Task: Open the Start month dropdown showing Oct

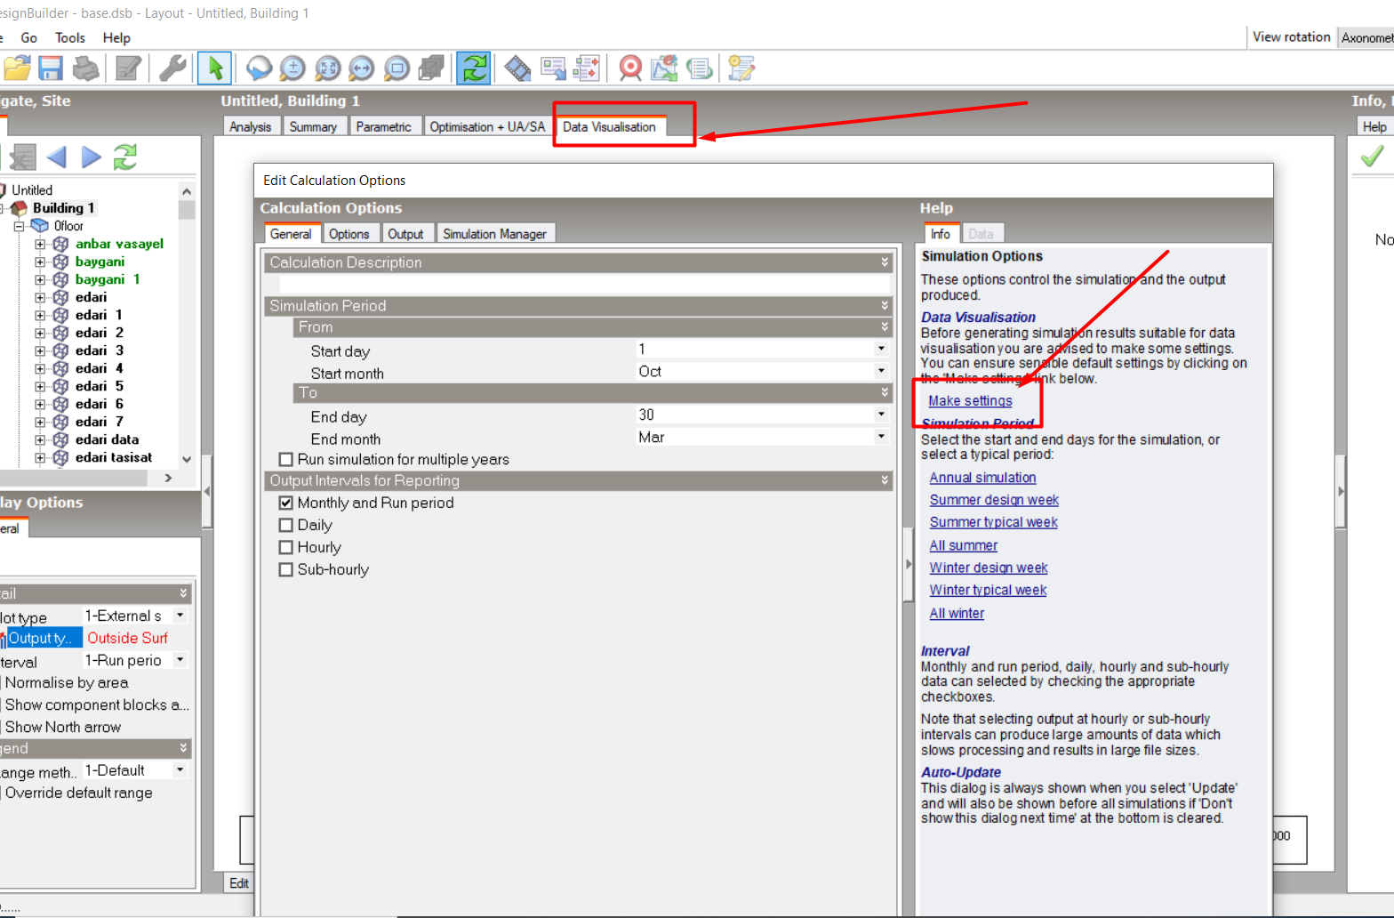Action: [x=881, y=372]
